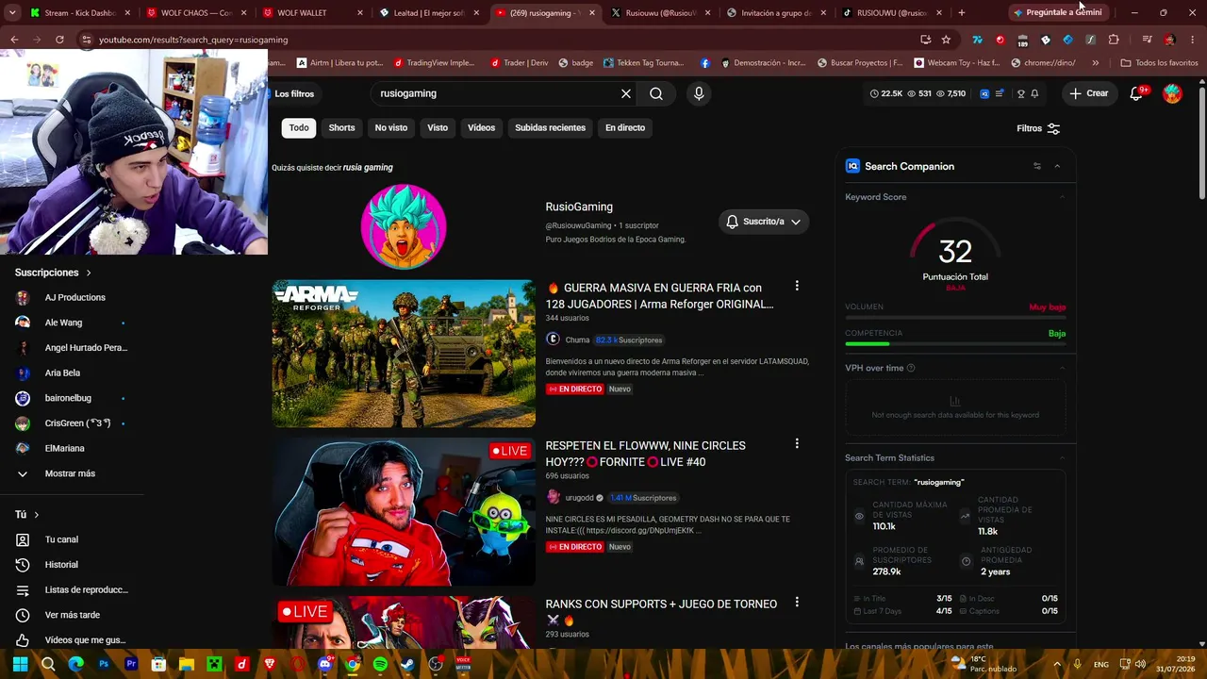Open the TradingView bookmark
The width and height of the screenshot is (1207, 679).
(435, 63)
